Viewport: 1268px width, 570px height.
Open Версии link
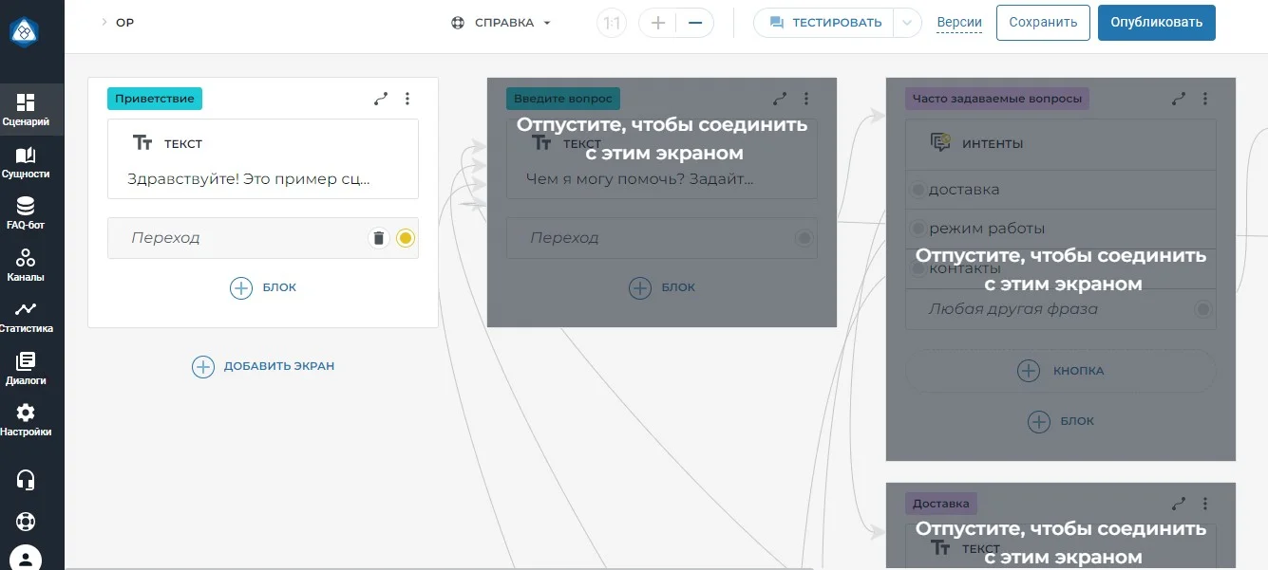[959, 23]
